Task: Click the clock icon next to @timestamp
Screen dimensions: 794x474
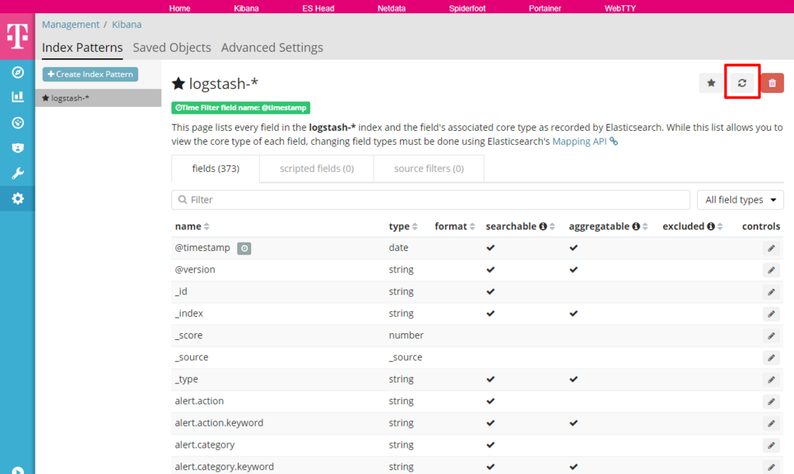Action: pos(244,248)
